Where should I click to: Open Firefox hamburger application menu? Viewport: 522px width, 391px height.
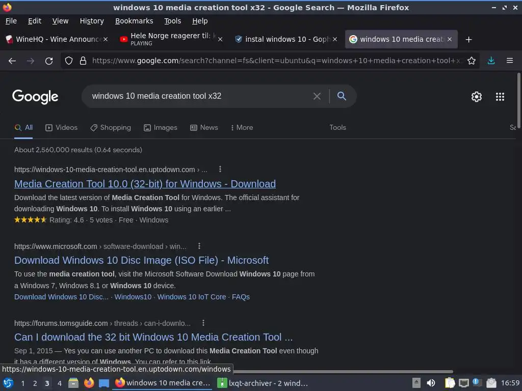[x=510, y=61]
